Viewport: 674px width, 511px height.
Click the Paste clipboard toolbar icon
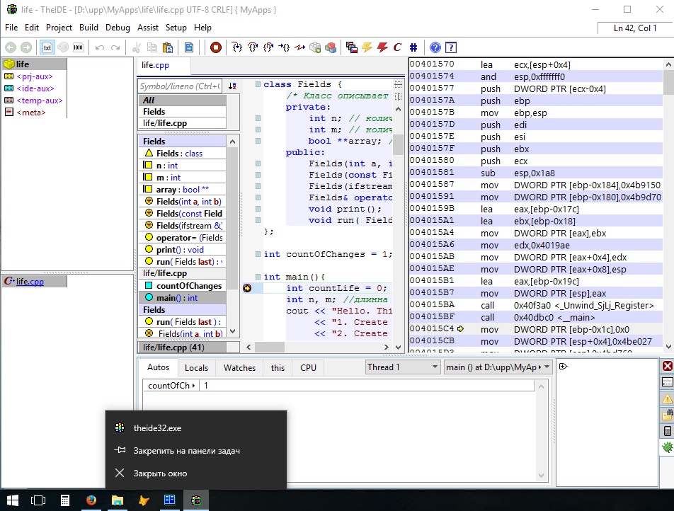(168, 47)
